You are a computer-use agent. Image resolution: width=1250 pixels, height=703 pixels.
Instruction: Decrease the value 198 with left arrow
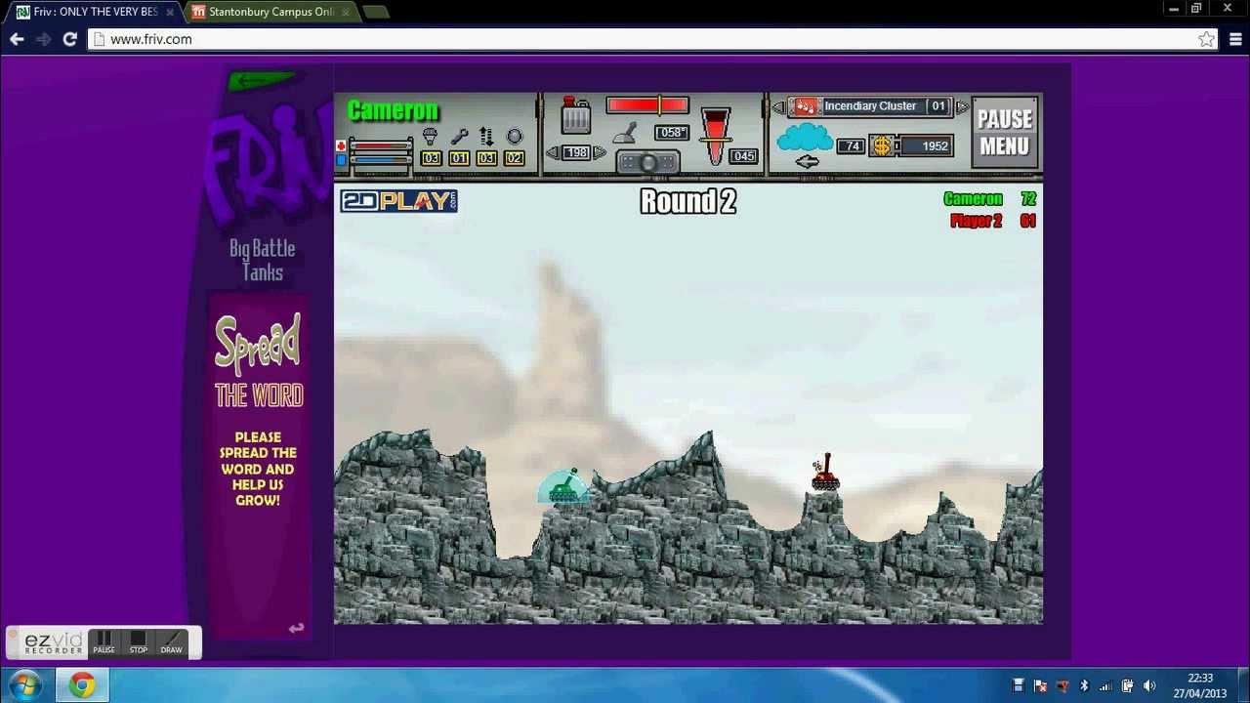[x=551, y=152]
